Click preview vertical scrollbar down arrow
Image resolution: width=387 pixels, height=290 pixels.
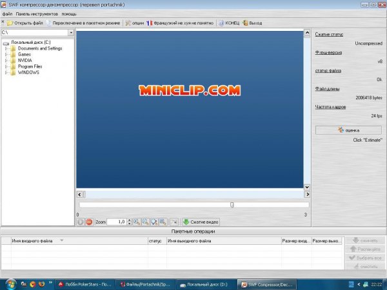pos(307,187)
